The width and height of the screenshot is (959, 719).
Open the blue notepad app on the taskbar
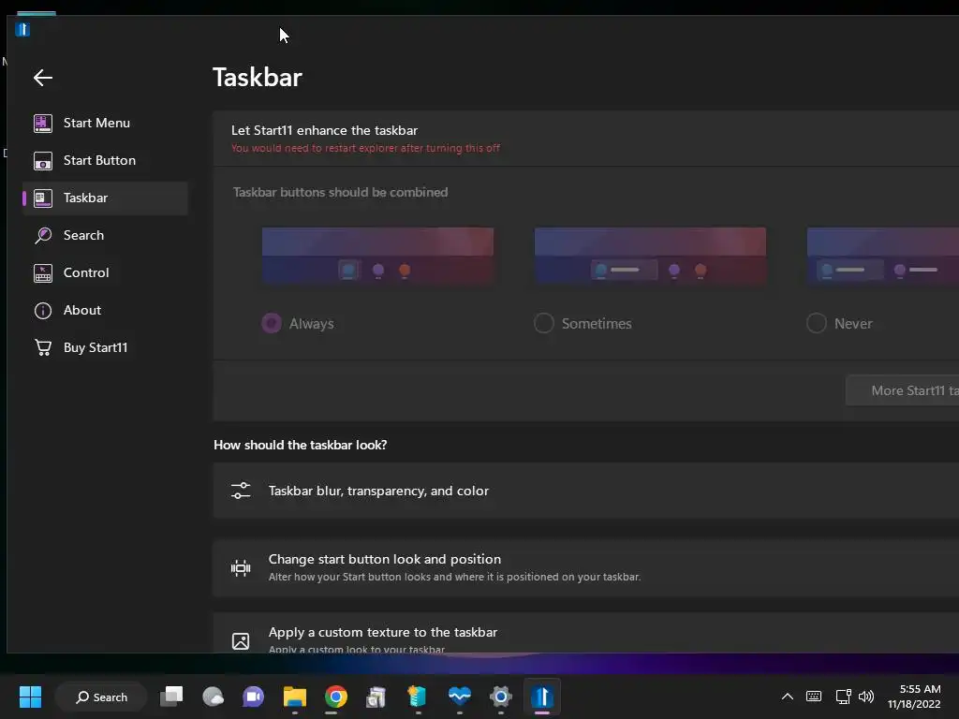point(417,697)
